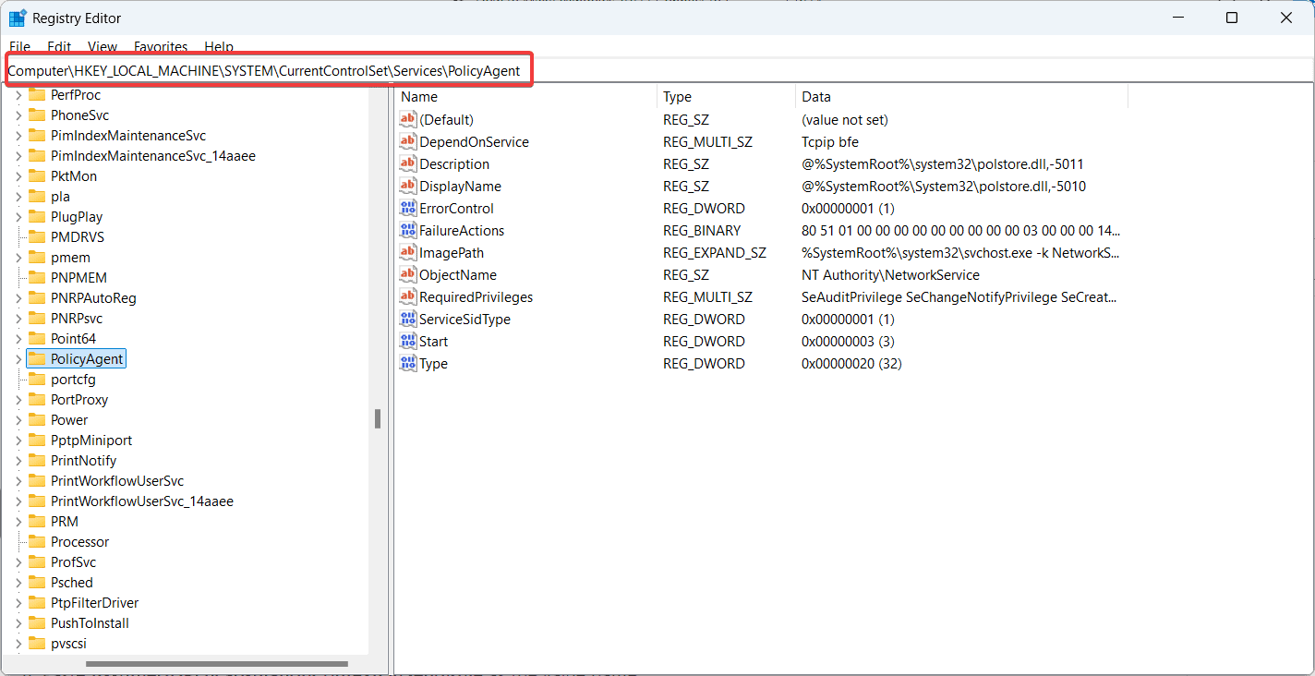Select the PhoneSvc folder icon

click(37, 115)
